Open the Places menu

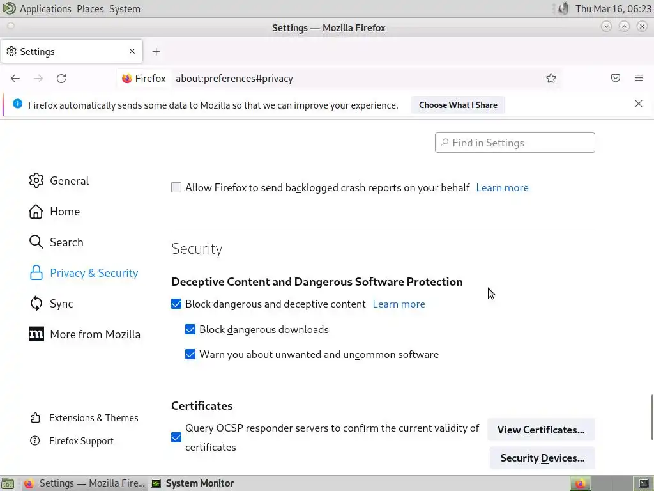tap(90, 9)
